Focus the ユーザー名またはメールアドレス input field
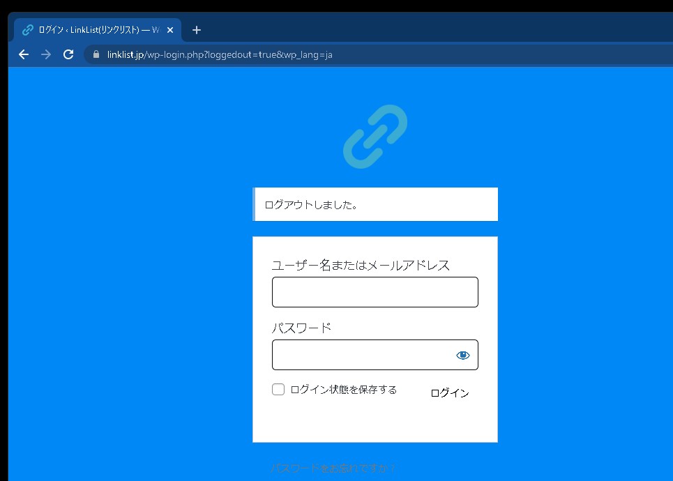Screen dimensions: 673x481 click(375, 292)
